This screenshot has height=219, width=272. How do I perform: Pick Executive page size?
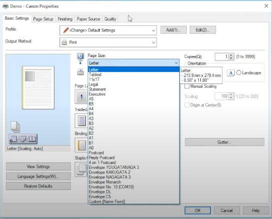tap(134, 94)
